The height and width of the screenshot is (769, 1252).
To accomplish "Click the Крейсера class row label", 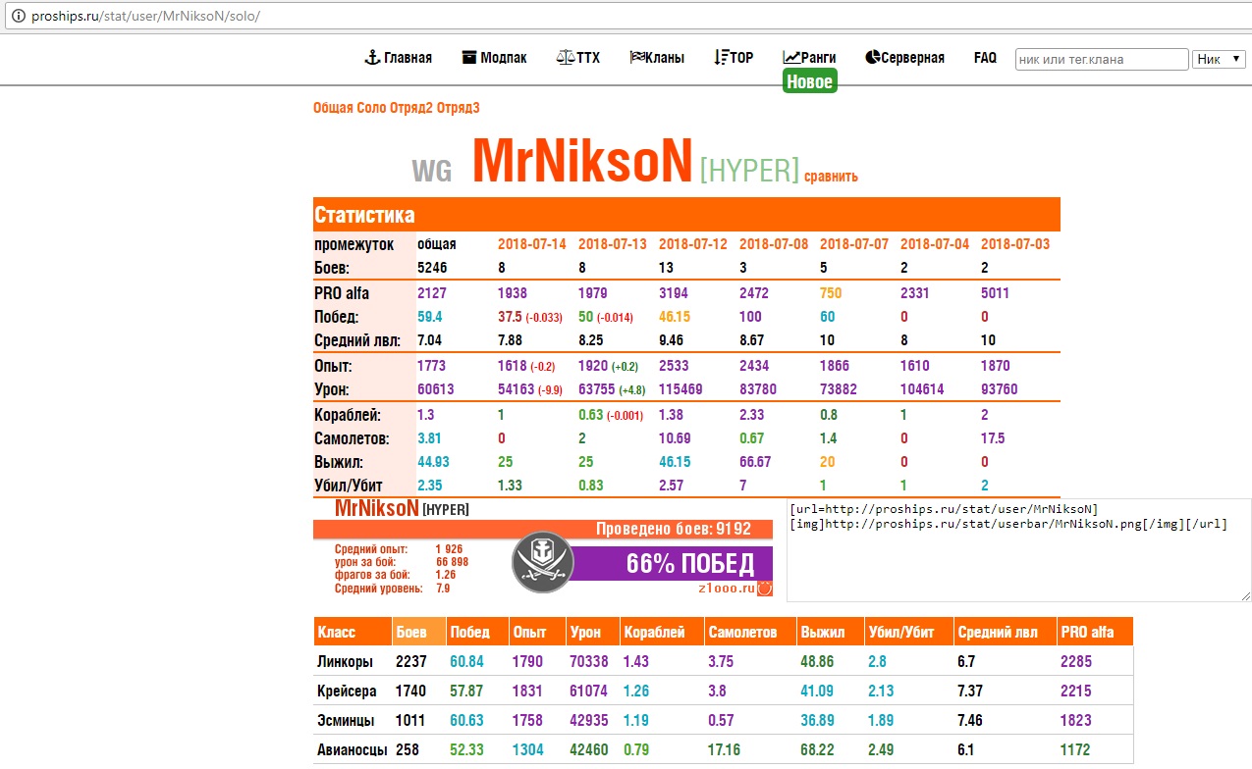I will point(347,692).
